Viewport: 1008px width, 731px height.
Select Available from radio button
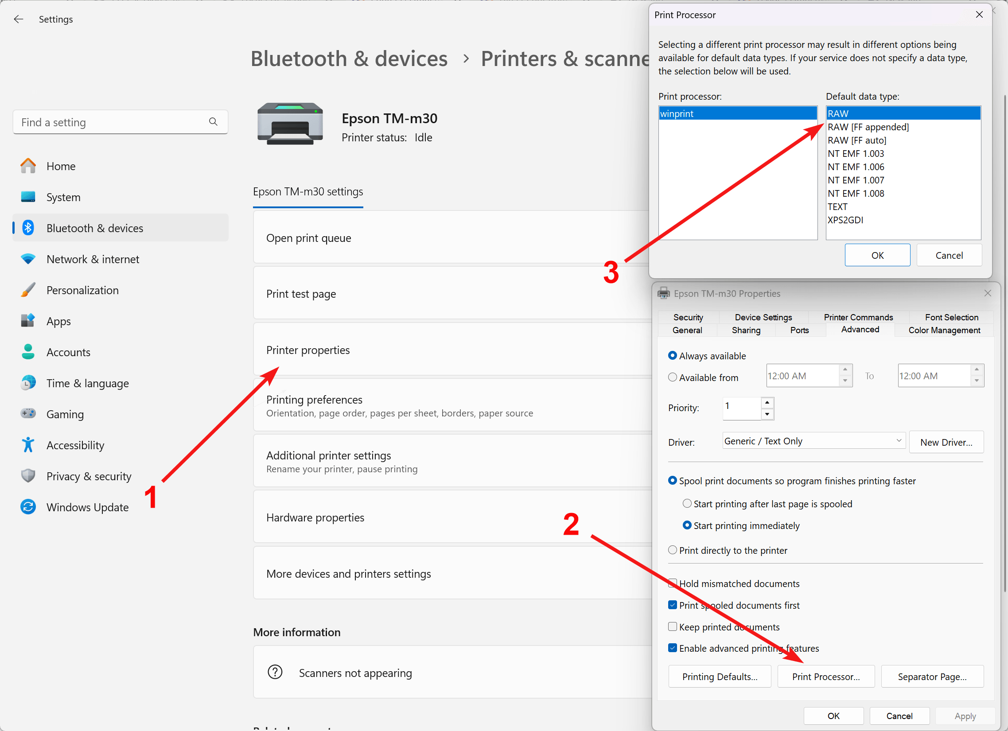pyautogui.click(x=673, y=377)
